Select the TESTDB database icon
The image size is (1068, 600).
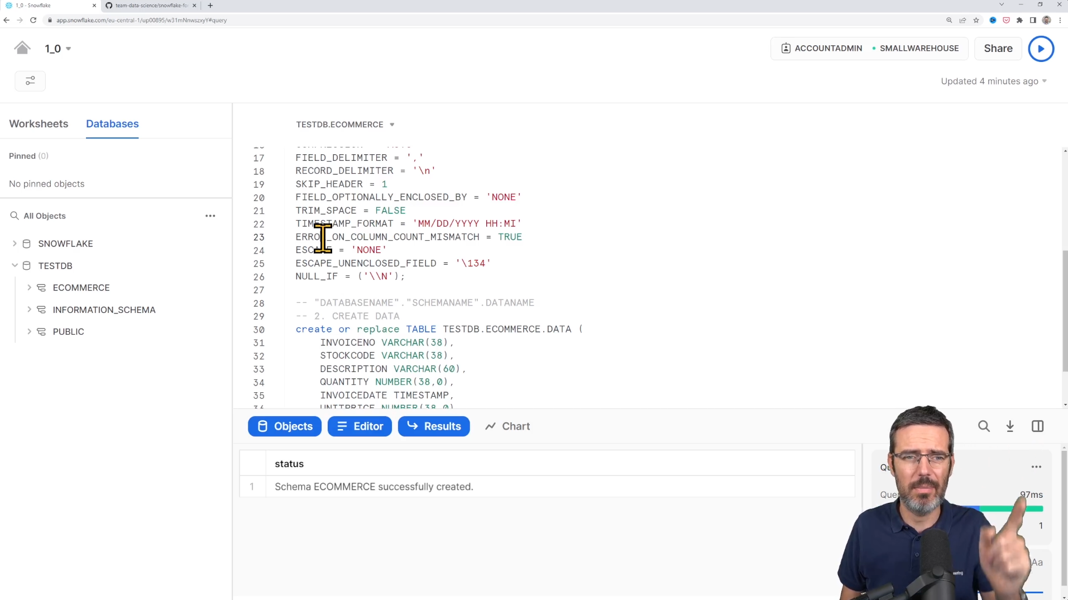tap(26, 265)
